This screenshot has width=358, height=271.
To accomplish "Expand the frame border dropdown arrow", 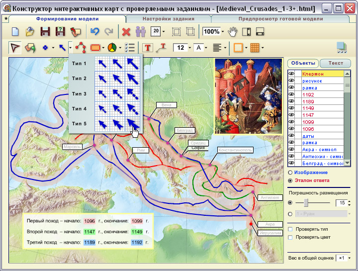I will [246, 48].
